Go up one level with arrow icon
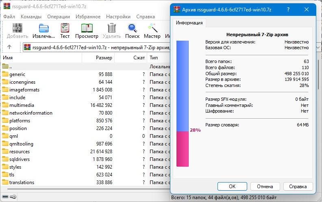The image size is (322, 202). tap(9, 47)
